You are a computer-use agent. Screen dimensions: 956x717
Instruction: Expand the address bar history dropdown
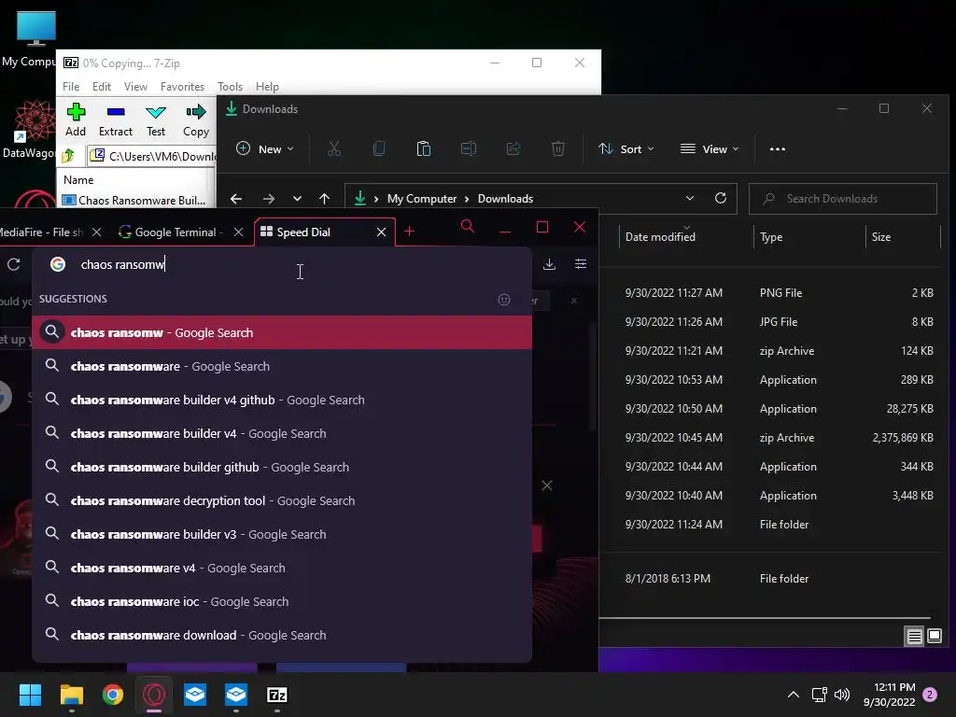[690, 198]
